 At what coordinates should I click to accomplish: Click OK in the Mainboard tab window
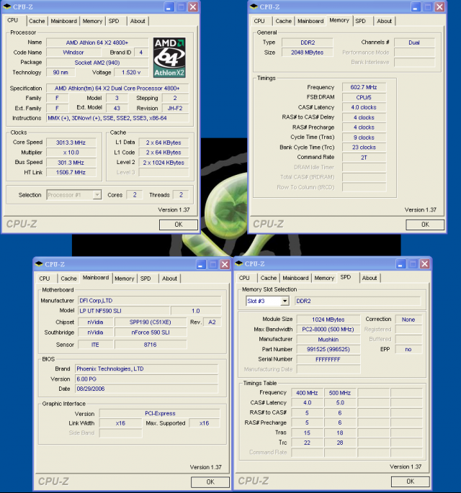point(210,482)
